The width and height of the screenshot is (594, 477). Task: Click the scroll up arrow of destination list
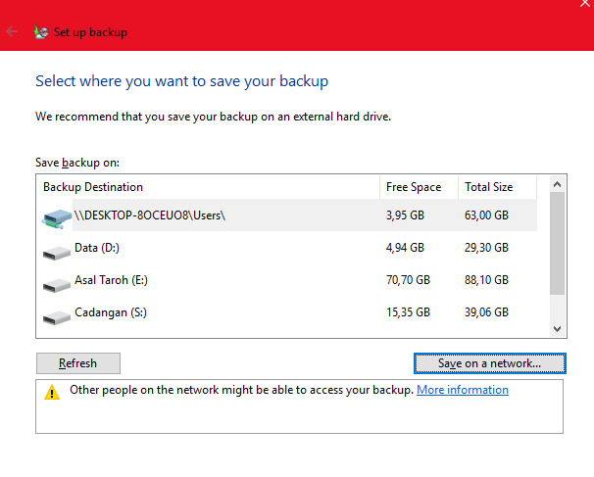point(557,184)
